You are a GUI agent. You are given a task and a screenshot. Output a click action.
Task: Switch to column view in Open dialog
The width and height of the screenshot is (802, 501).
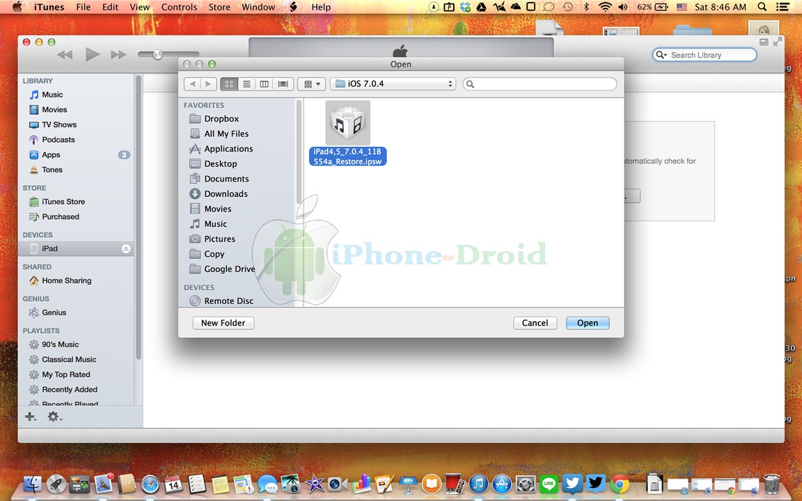pos(265,84)
